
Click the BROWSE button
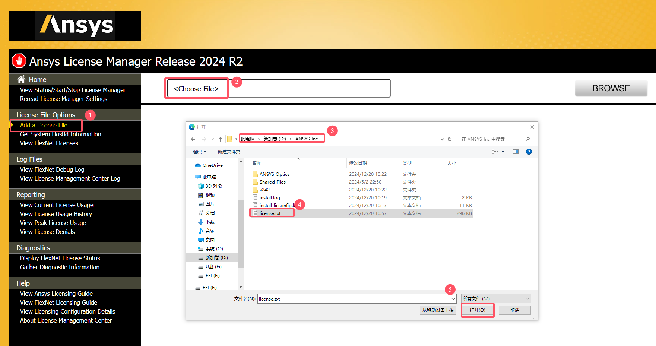pos(611,88)
